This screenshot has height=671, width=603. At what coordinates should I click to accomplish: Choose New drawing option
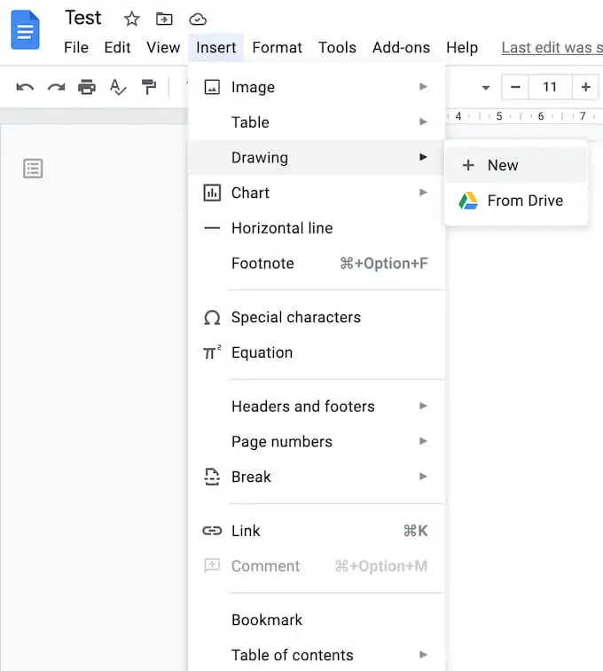click(516, 165)
